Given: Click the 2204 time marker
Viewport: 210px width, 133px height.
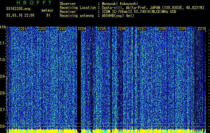Looking at the screenshot, I should click(82, 29).
